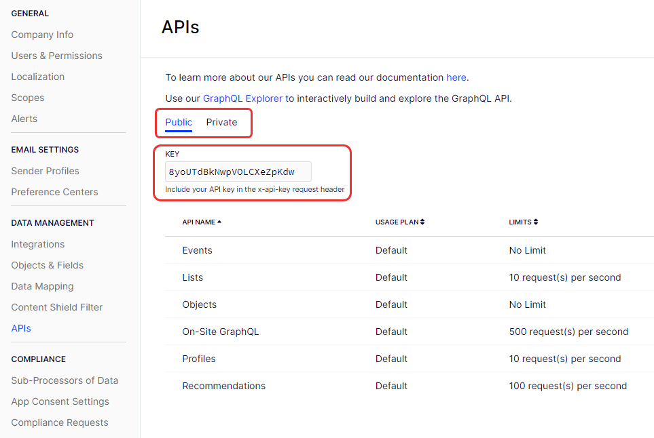Navigate to Localization settings
Screen dimensions: 654x438
[x=38, y=77]
